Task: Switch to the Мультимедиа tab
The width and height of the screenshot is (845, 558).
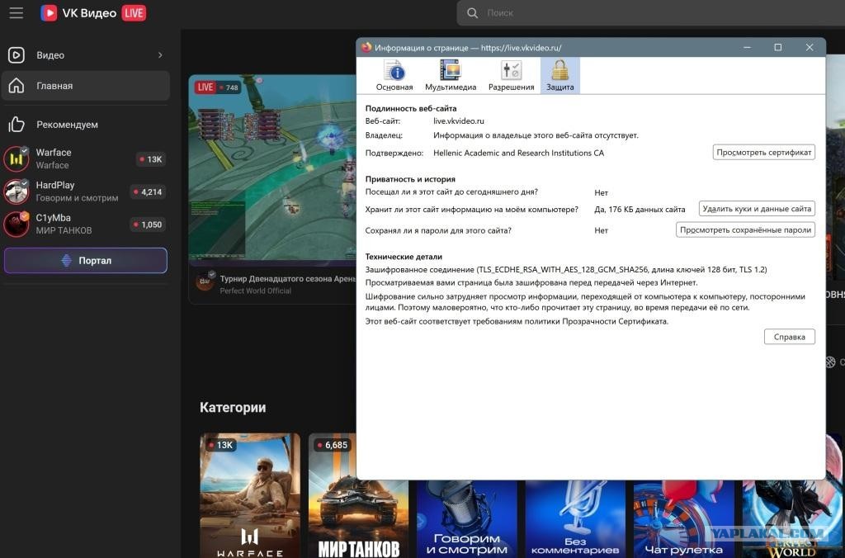Action: point(451,75)
